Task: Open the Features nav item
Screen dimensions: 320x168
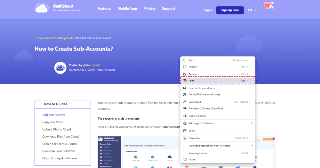Action: [104, 9]
